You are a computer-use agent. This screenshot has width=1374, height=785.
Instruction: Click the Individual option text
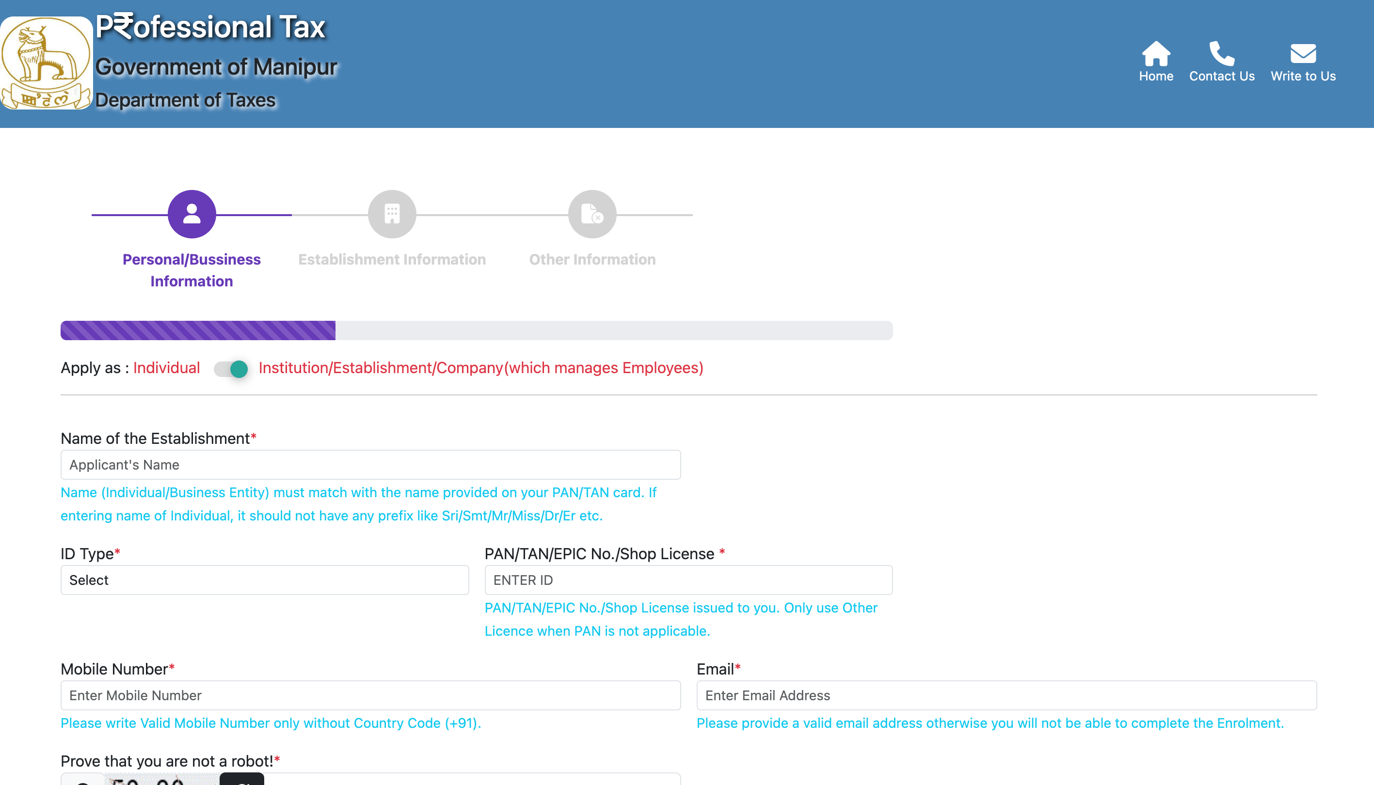pyautogui.click(x=166, y=368)
